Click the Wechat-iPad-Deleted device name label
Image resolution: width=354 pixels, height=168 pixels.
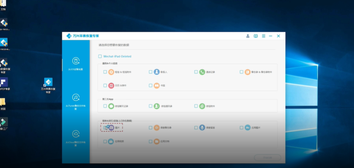click(118, 56)
